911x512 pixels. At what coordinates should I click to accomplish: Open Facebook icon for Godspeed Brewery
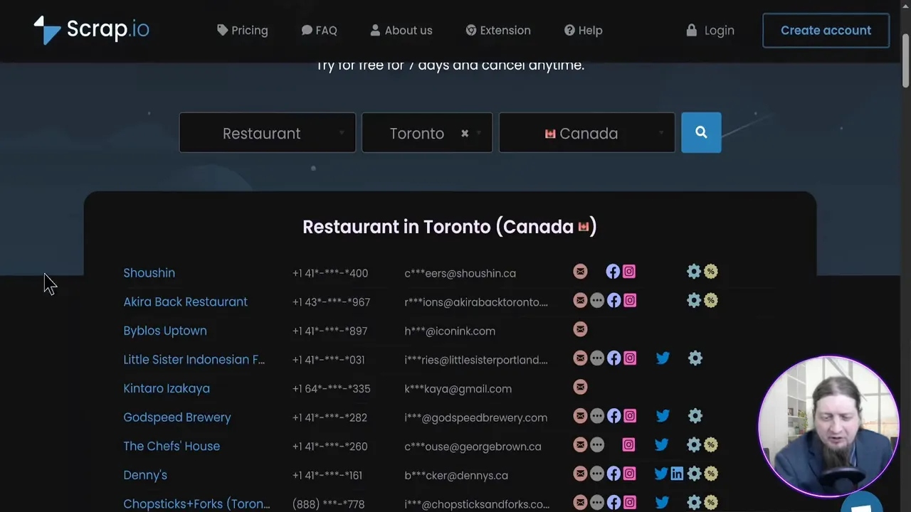point(614,416)
